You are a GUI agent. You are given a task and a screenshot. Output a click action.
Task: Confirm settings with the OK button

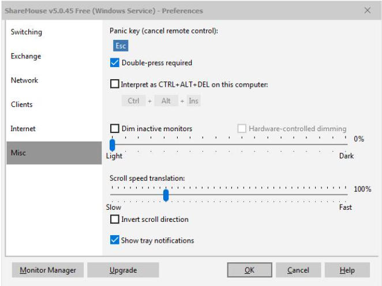tap(249, 270)
